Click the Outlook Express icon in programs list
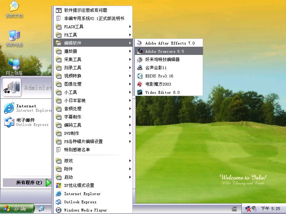Image resolution: width=286 pixels, height=214 pixels. pos(59,202)
